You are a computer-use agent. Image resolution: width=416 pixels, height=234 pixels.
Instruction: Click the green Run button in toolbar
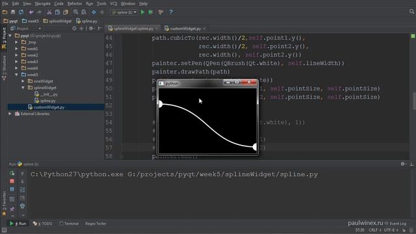tap(143, 12)
